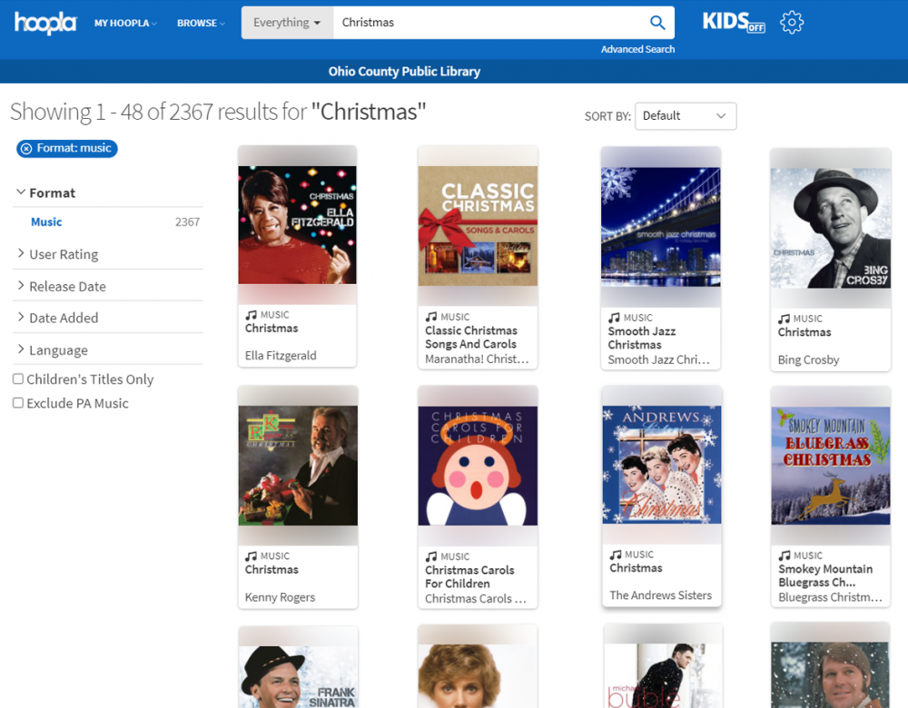Open Frank Sinatra album cover

[298, 677]
